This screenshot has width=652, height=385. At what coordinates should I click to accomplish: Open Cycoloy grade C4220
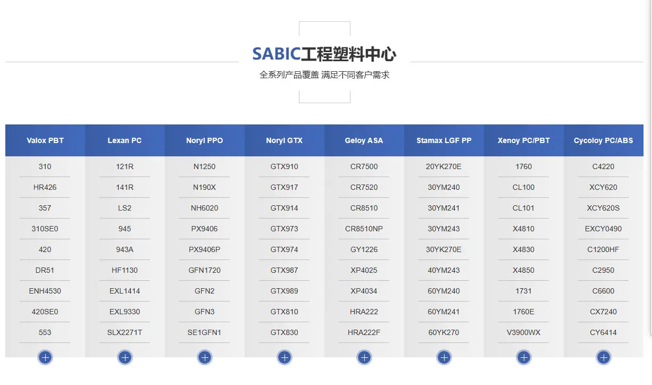point(604,166)
